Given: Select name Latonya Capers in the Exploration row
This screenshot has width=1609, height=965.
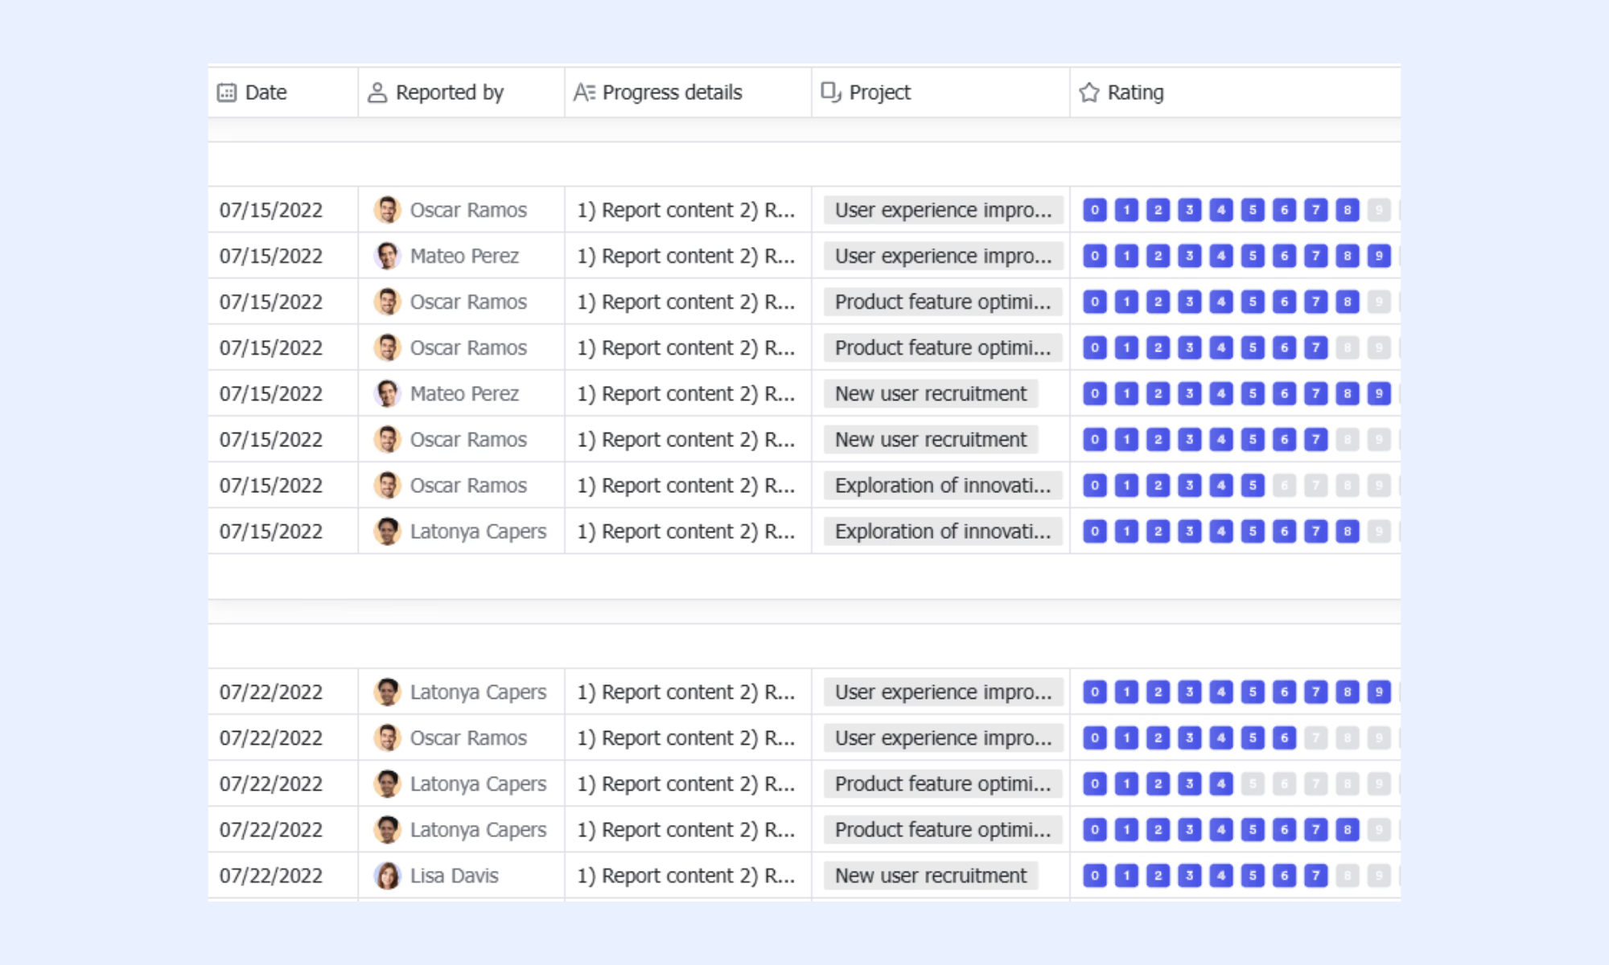Looking at the screenshot, I should pos(478,532).
